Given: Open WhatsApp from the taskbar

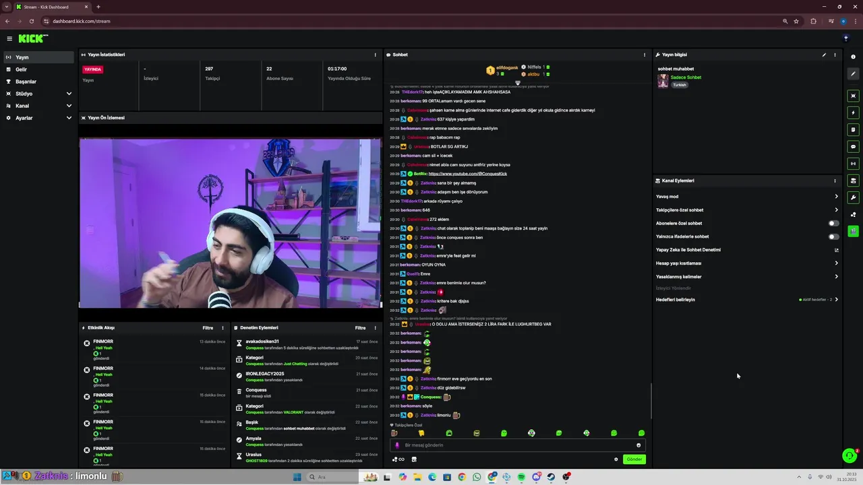Looking at the screenshot, I should pyautogui.click(x=477, y=477).
